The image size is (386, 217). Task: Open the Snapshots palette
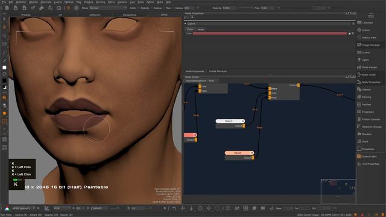point(366,149)
